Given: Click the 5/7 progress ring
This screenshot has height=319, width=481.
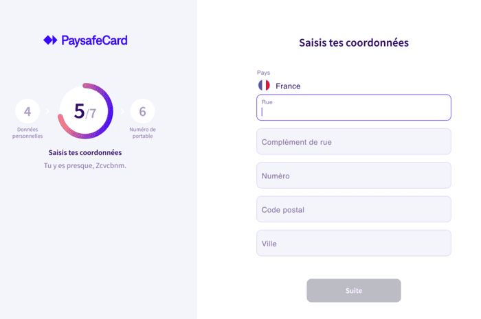Looking at the screenshot, I should click(x=85, y=111).
